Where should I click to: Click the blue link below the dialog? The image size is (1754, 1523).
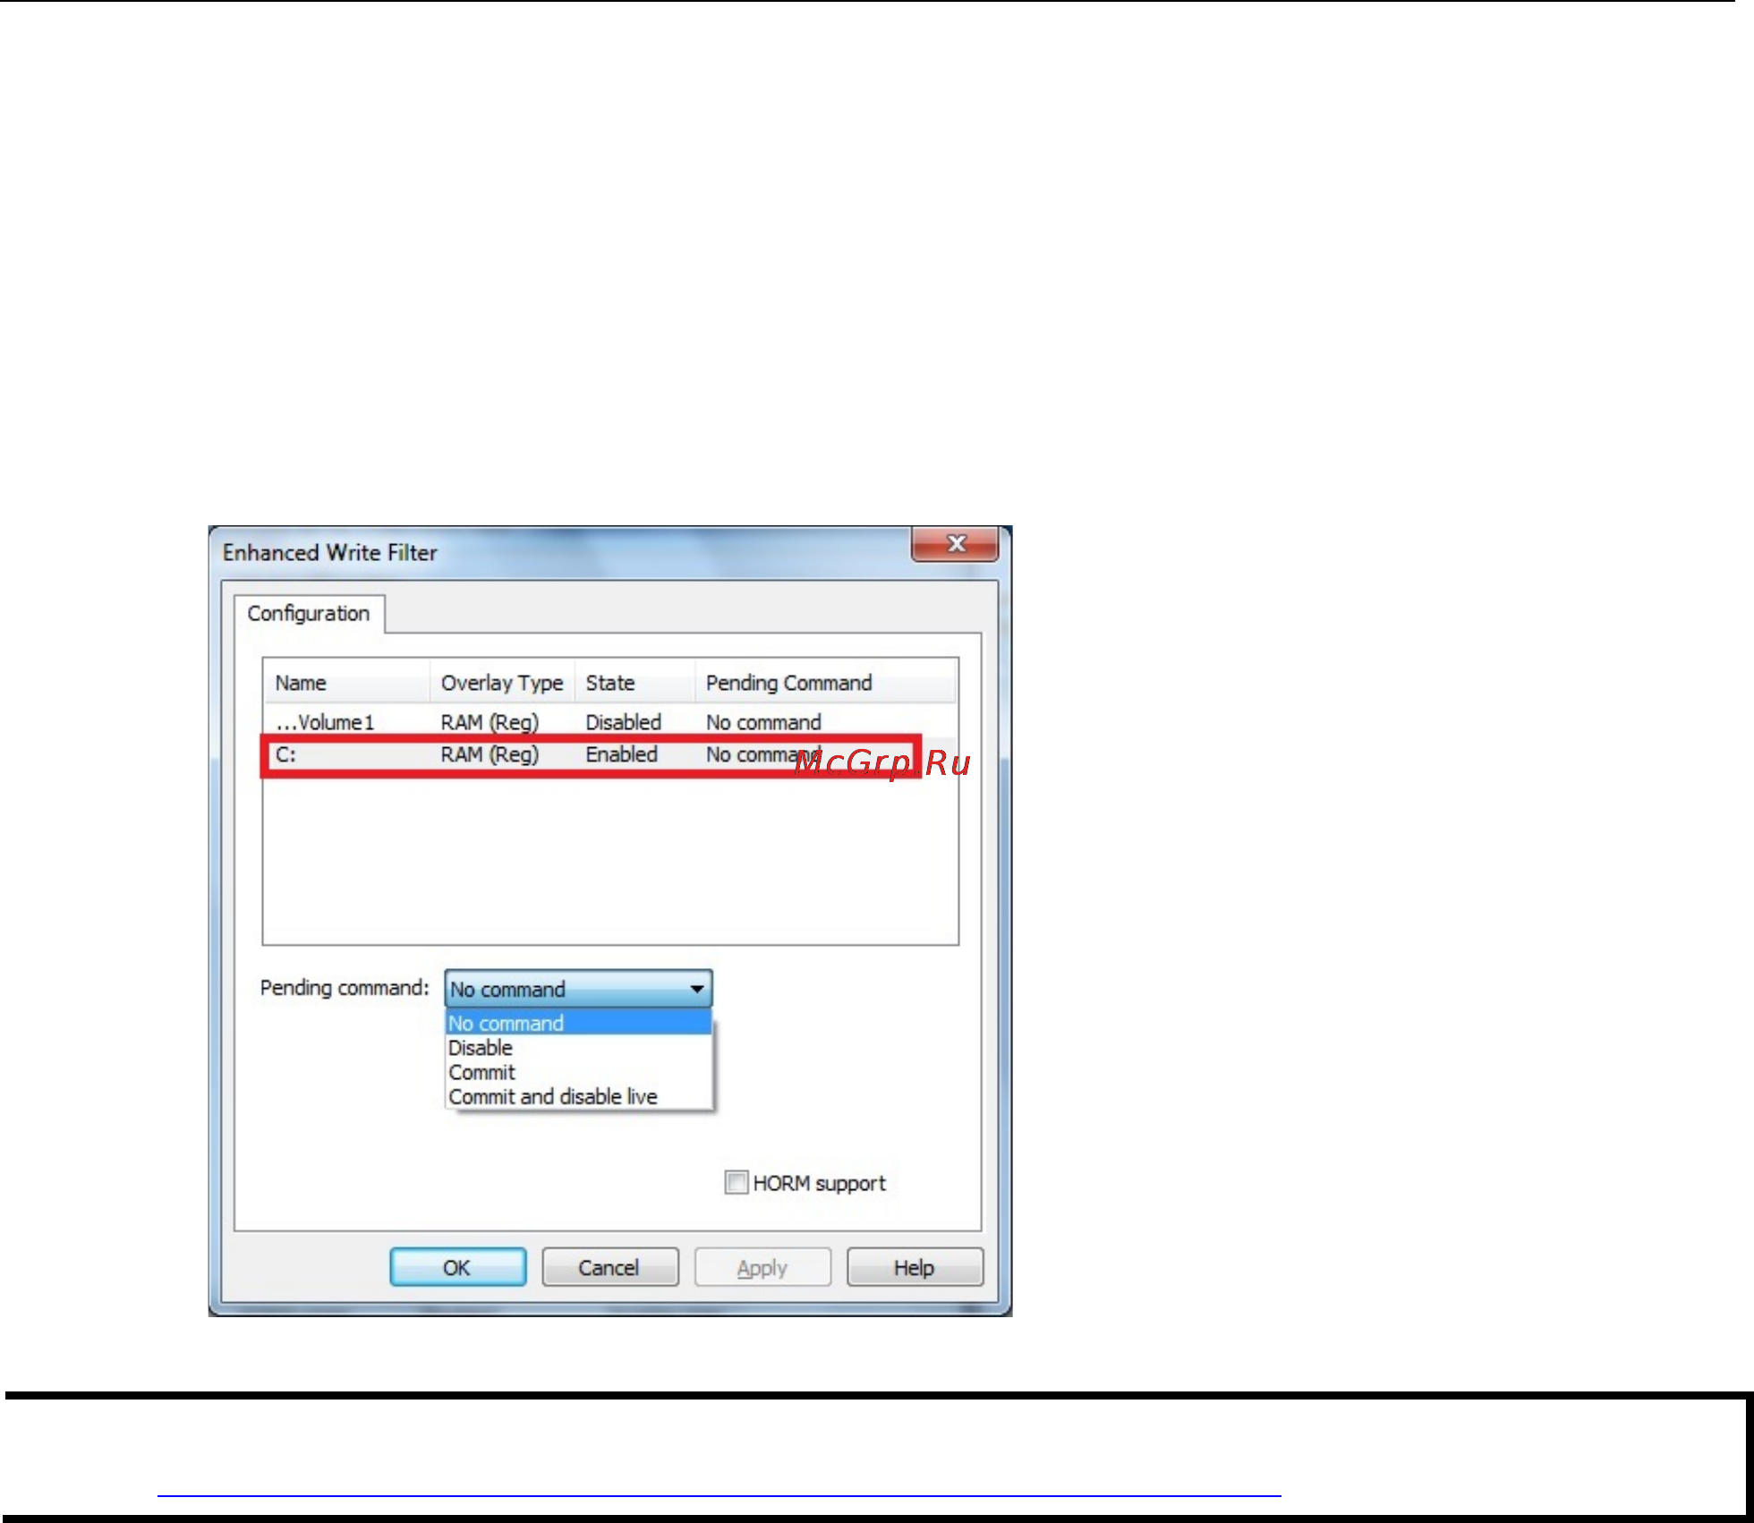pyautogui.click(x=719, y=1494)
